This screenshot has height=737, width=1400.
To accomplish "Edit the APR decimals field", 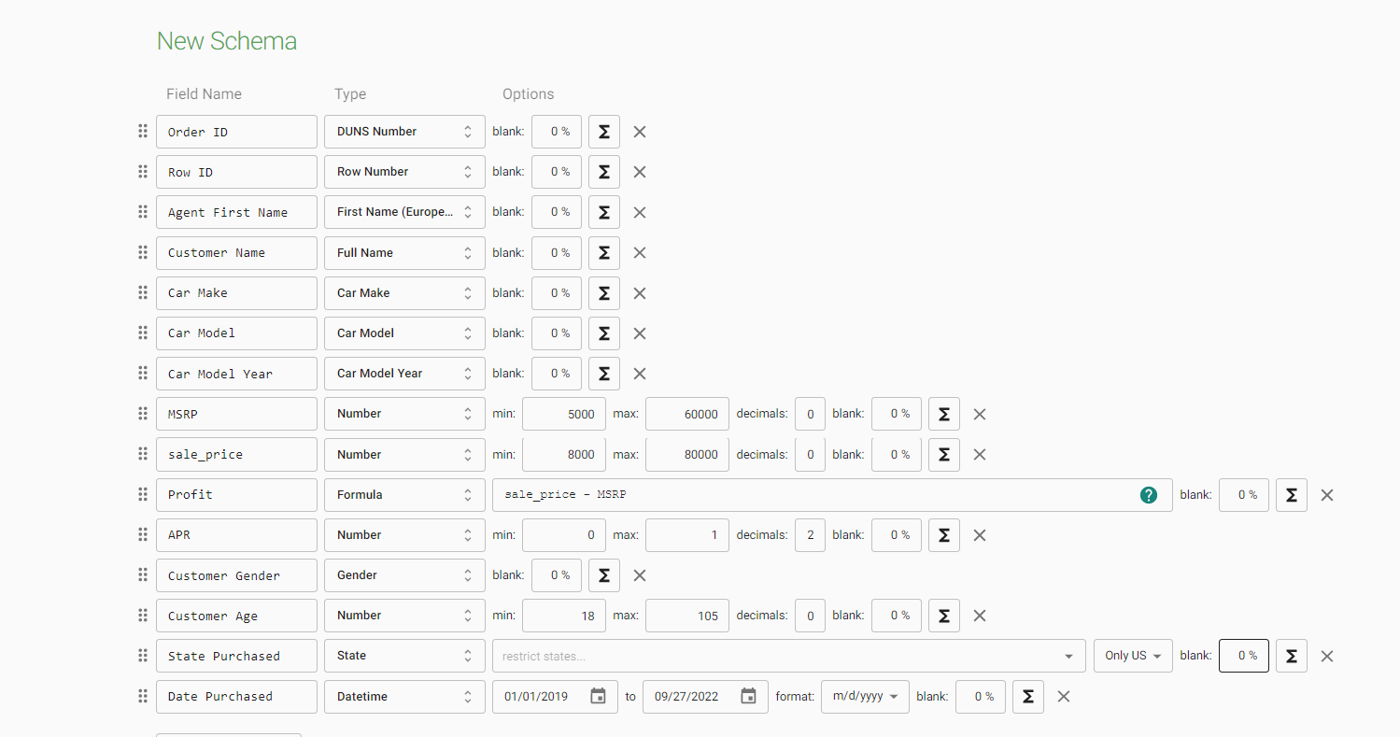I will click(x=810, y=535).
